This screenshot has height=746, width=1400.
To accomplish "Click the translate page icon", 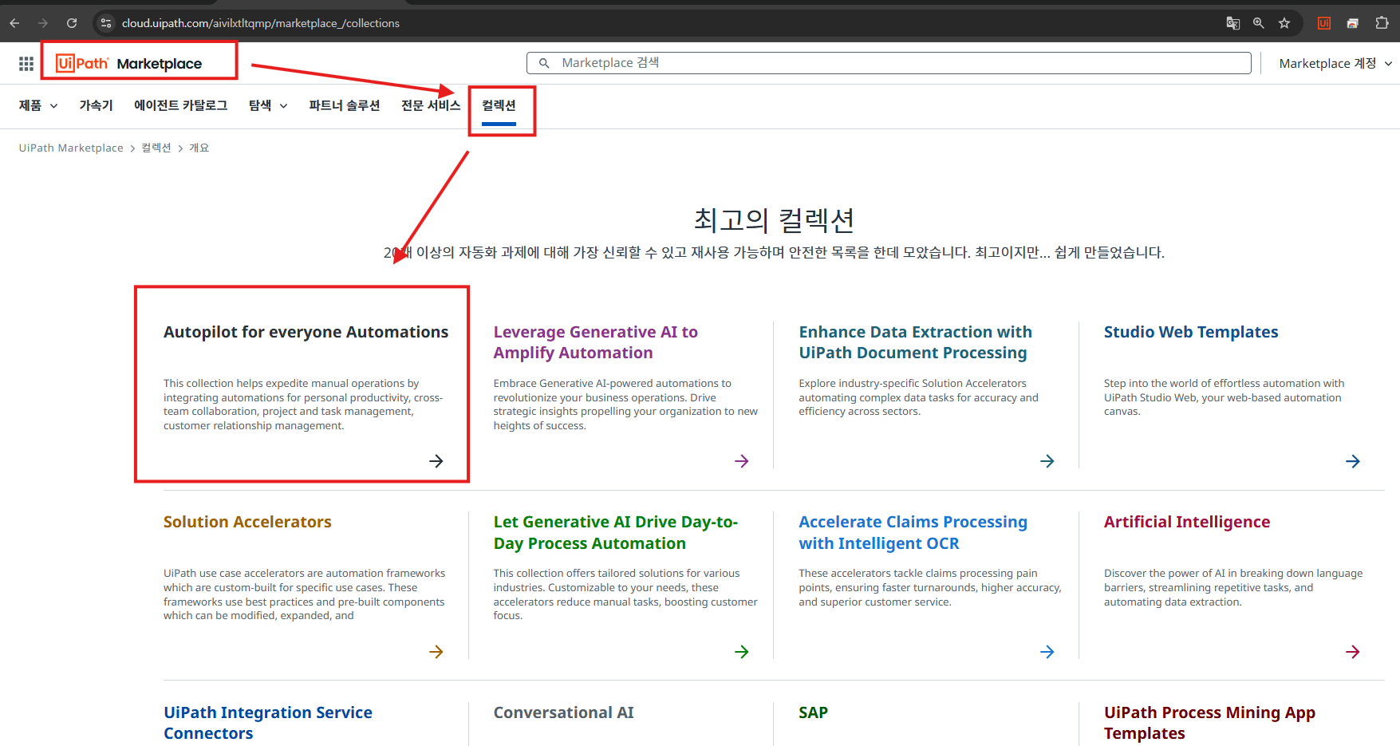I will [1233, 23].
